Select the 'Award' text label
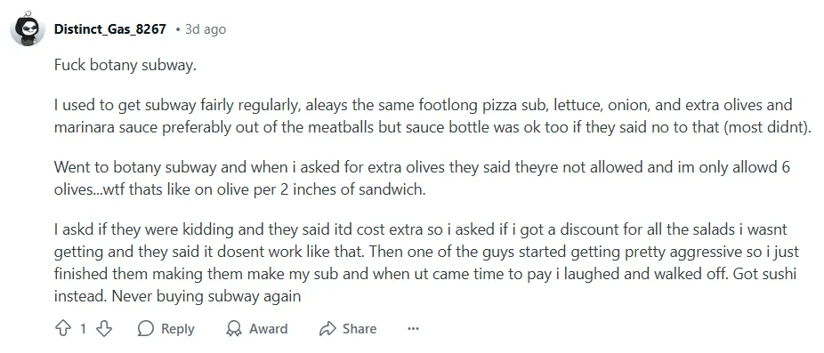This screenshot has height=353, width=824. (x=268, y=329)
